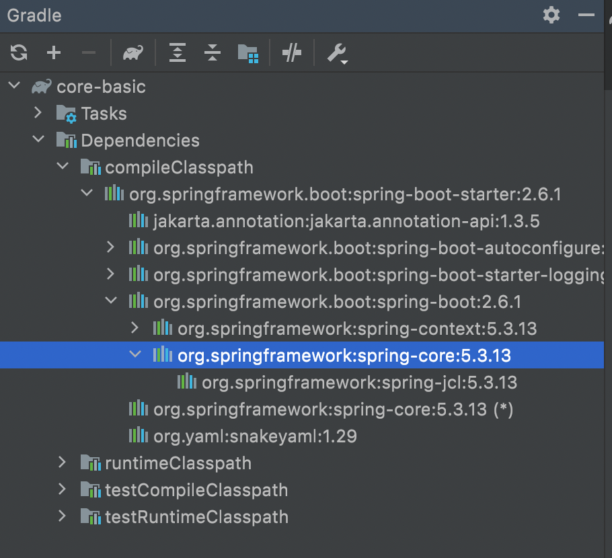
Task: Expand spring-boot-autoconfigure dependency
Action: pos(110,247)
